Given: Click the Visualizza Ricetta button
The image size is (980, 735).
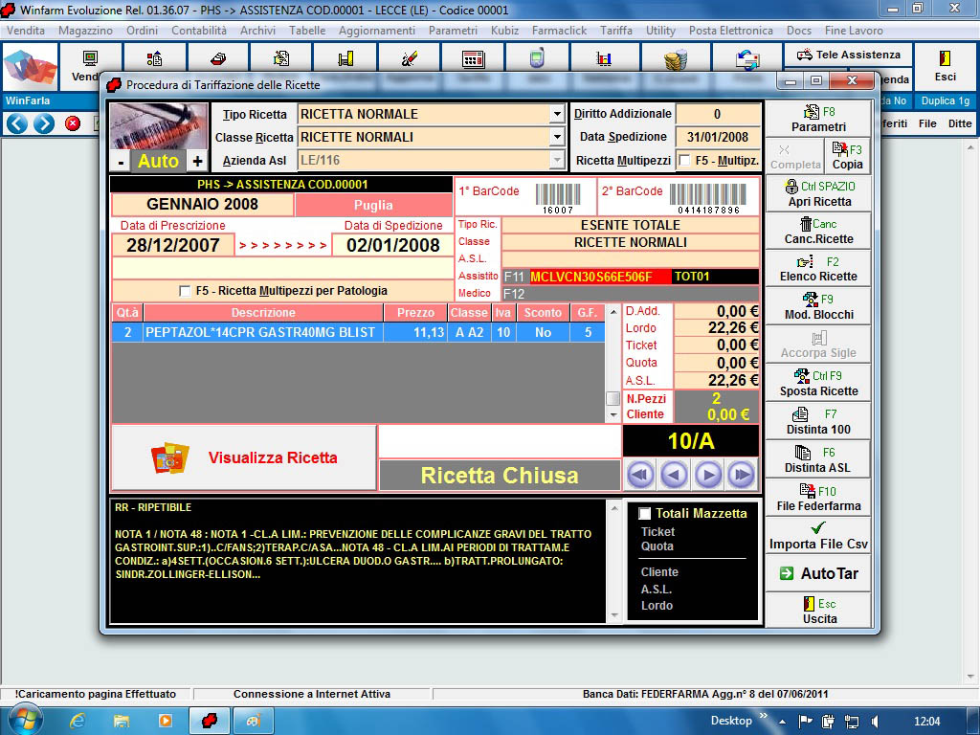Looking at the screenshot, I should click(244, 457).
